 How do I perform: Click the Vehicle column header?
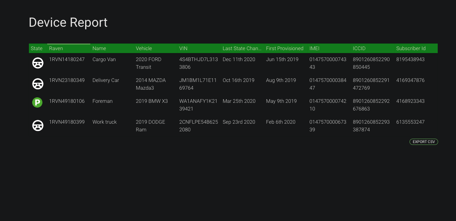[x=144, y=48]
